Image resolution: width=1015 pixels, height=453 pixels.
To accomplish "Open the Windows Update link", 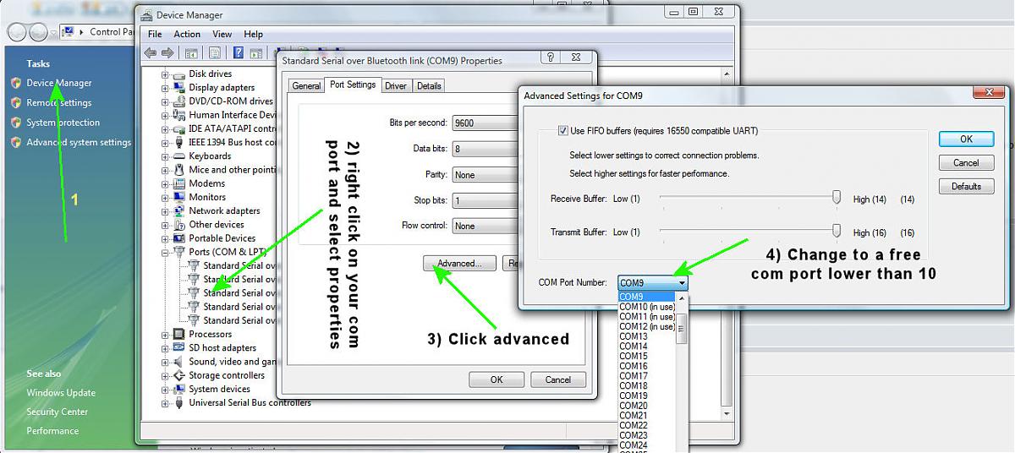I will [61, 393].
